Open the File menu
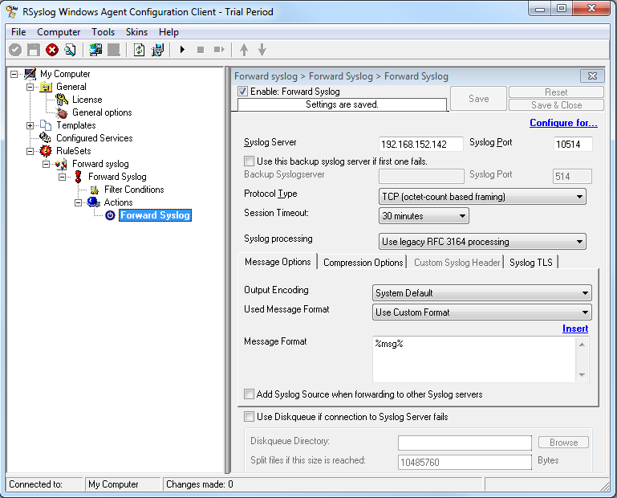The width and height of the screenshot is (617, 498). (18, 32)
